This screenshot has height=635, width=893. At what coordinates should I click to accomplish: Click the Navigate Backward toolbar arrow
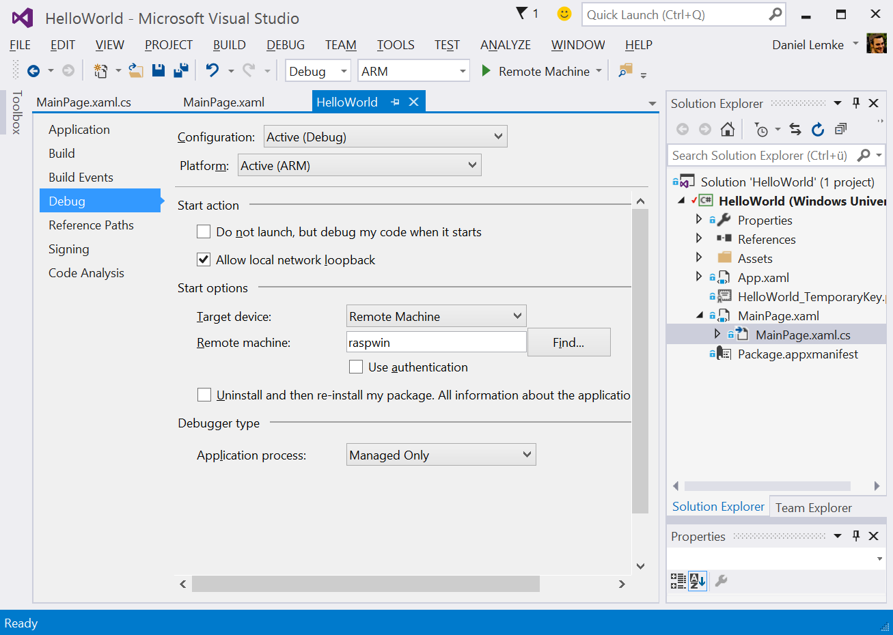tap(33, 71)
